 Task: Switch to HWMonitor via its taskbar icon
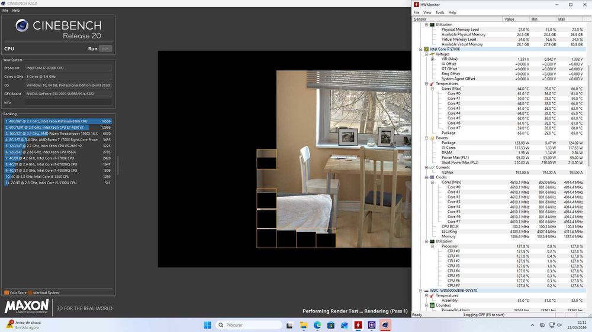click(358, 325)
